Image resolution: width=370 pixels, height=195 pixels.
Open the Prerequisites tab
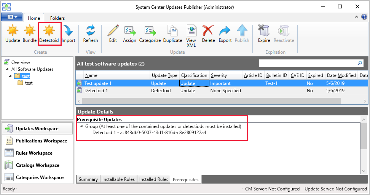(x=186, y=179)
